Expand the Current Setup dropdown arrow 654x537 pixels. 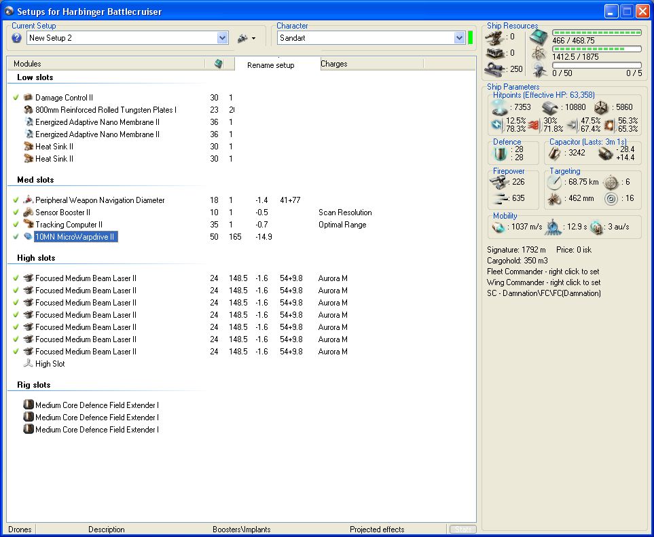pos(222,38)
